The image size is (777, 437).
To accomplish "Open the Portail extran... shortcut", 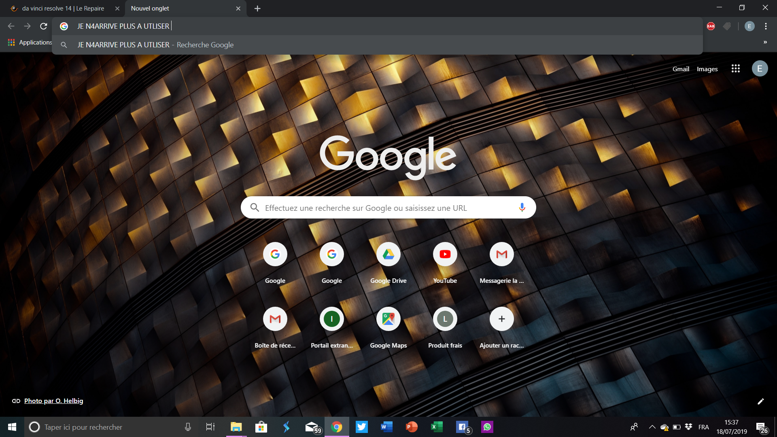I will pos(332,328).
